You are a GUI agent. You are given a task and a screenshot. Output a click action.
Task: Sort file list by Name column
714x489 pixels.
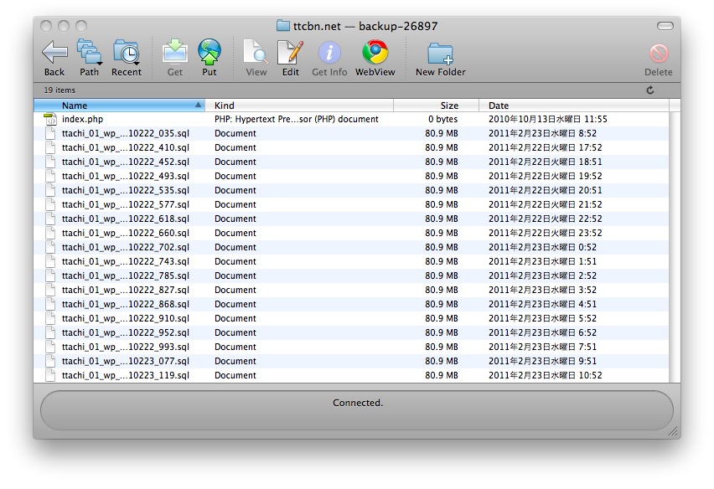pos(117,106)
